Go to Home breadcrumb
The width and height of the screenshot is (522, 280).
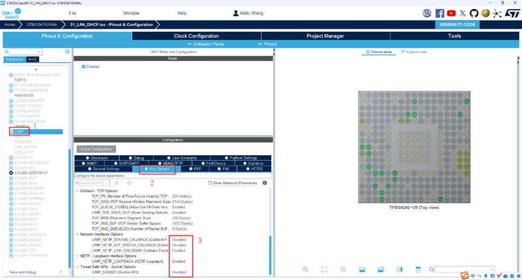10,25
